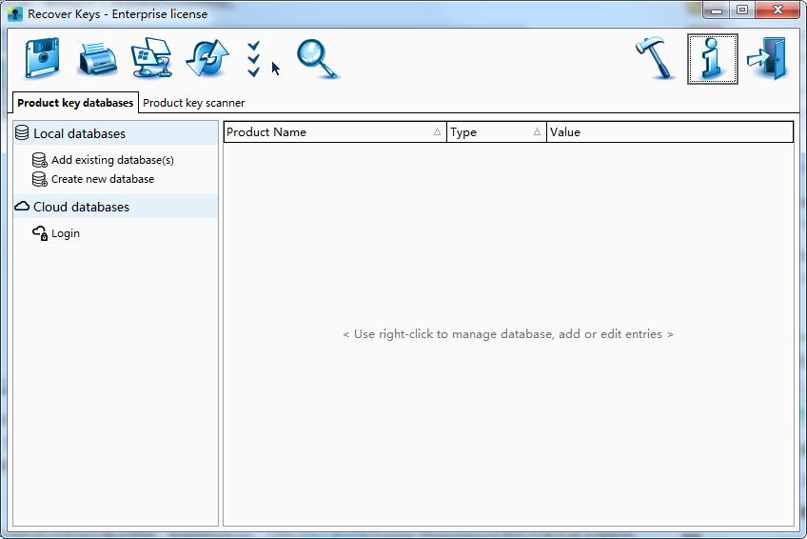807x539 pixels.
Task: Maximize the Recover Keys window
Action: coord(741,10)
